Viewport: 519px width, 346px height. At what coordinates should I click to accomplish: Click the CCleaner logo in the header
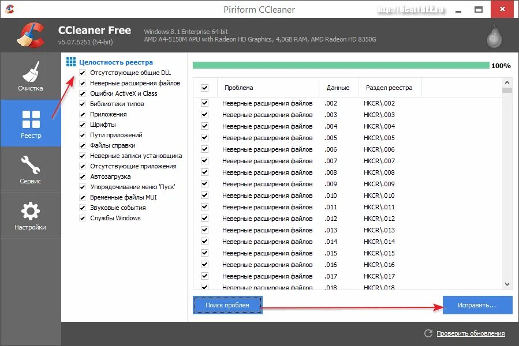(x=31, y=35)
